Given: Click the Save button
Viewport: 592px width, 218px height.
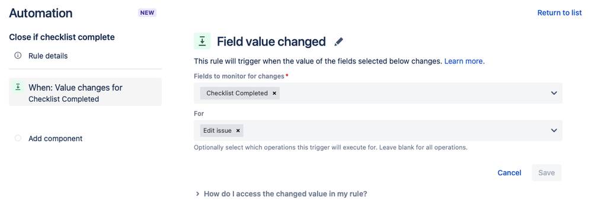Looking at the screenshot, I should tap(546, 173).
